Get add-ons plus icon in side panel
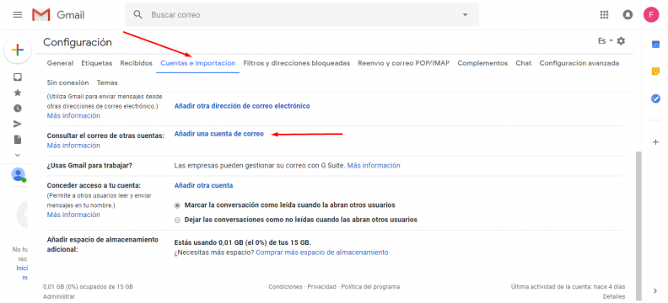The image size is (668, 303). 655,142
